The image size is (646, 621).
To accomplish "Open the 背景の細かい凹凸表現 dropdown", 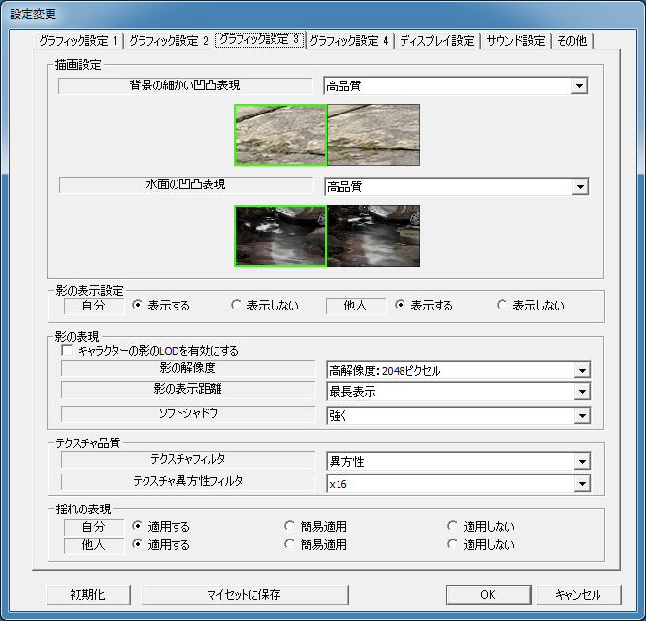I will [x=579, y=86].
